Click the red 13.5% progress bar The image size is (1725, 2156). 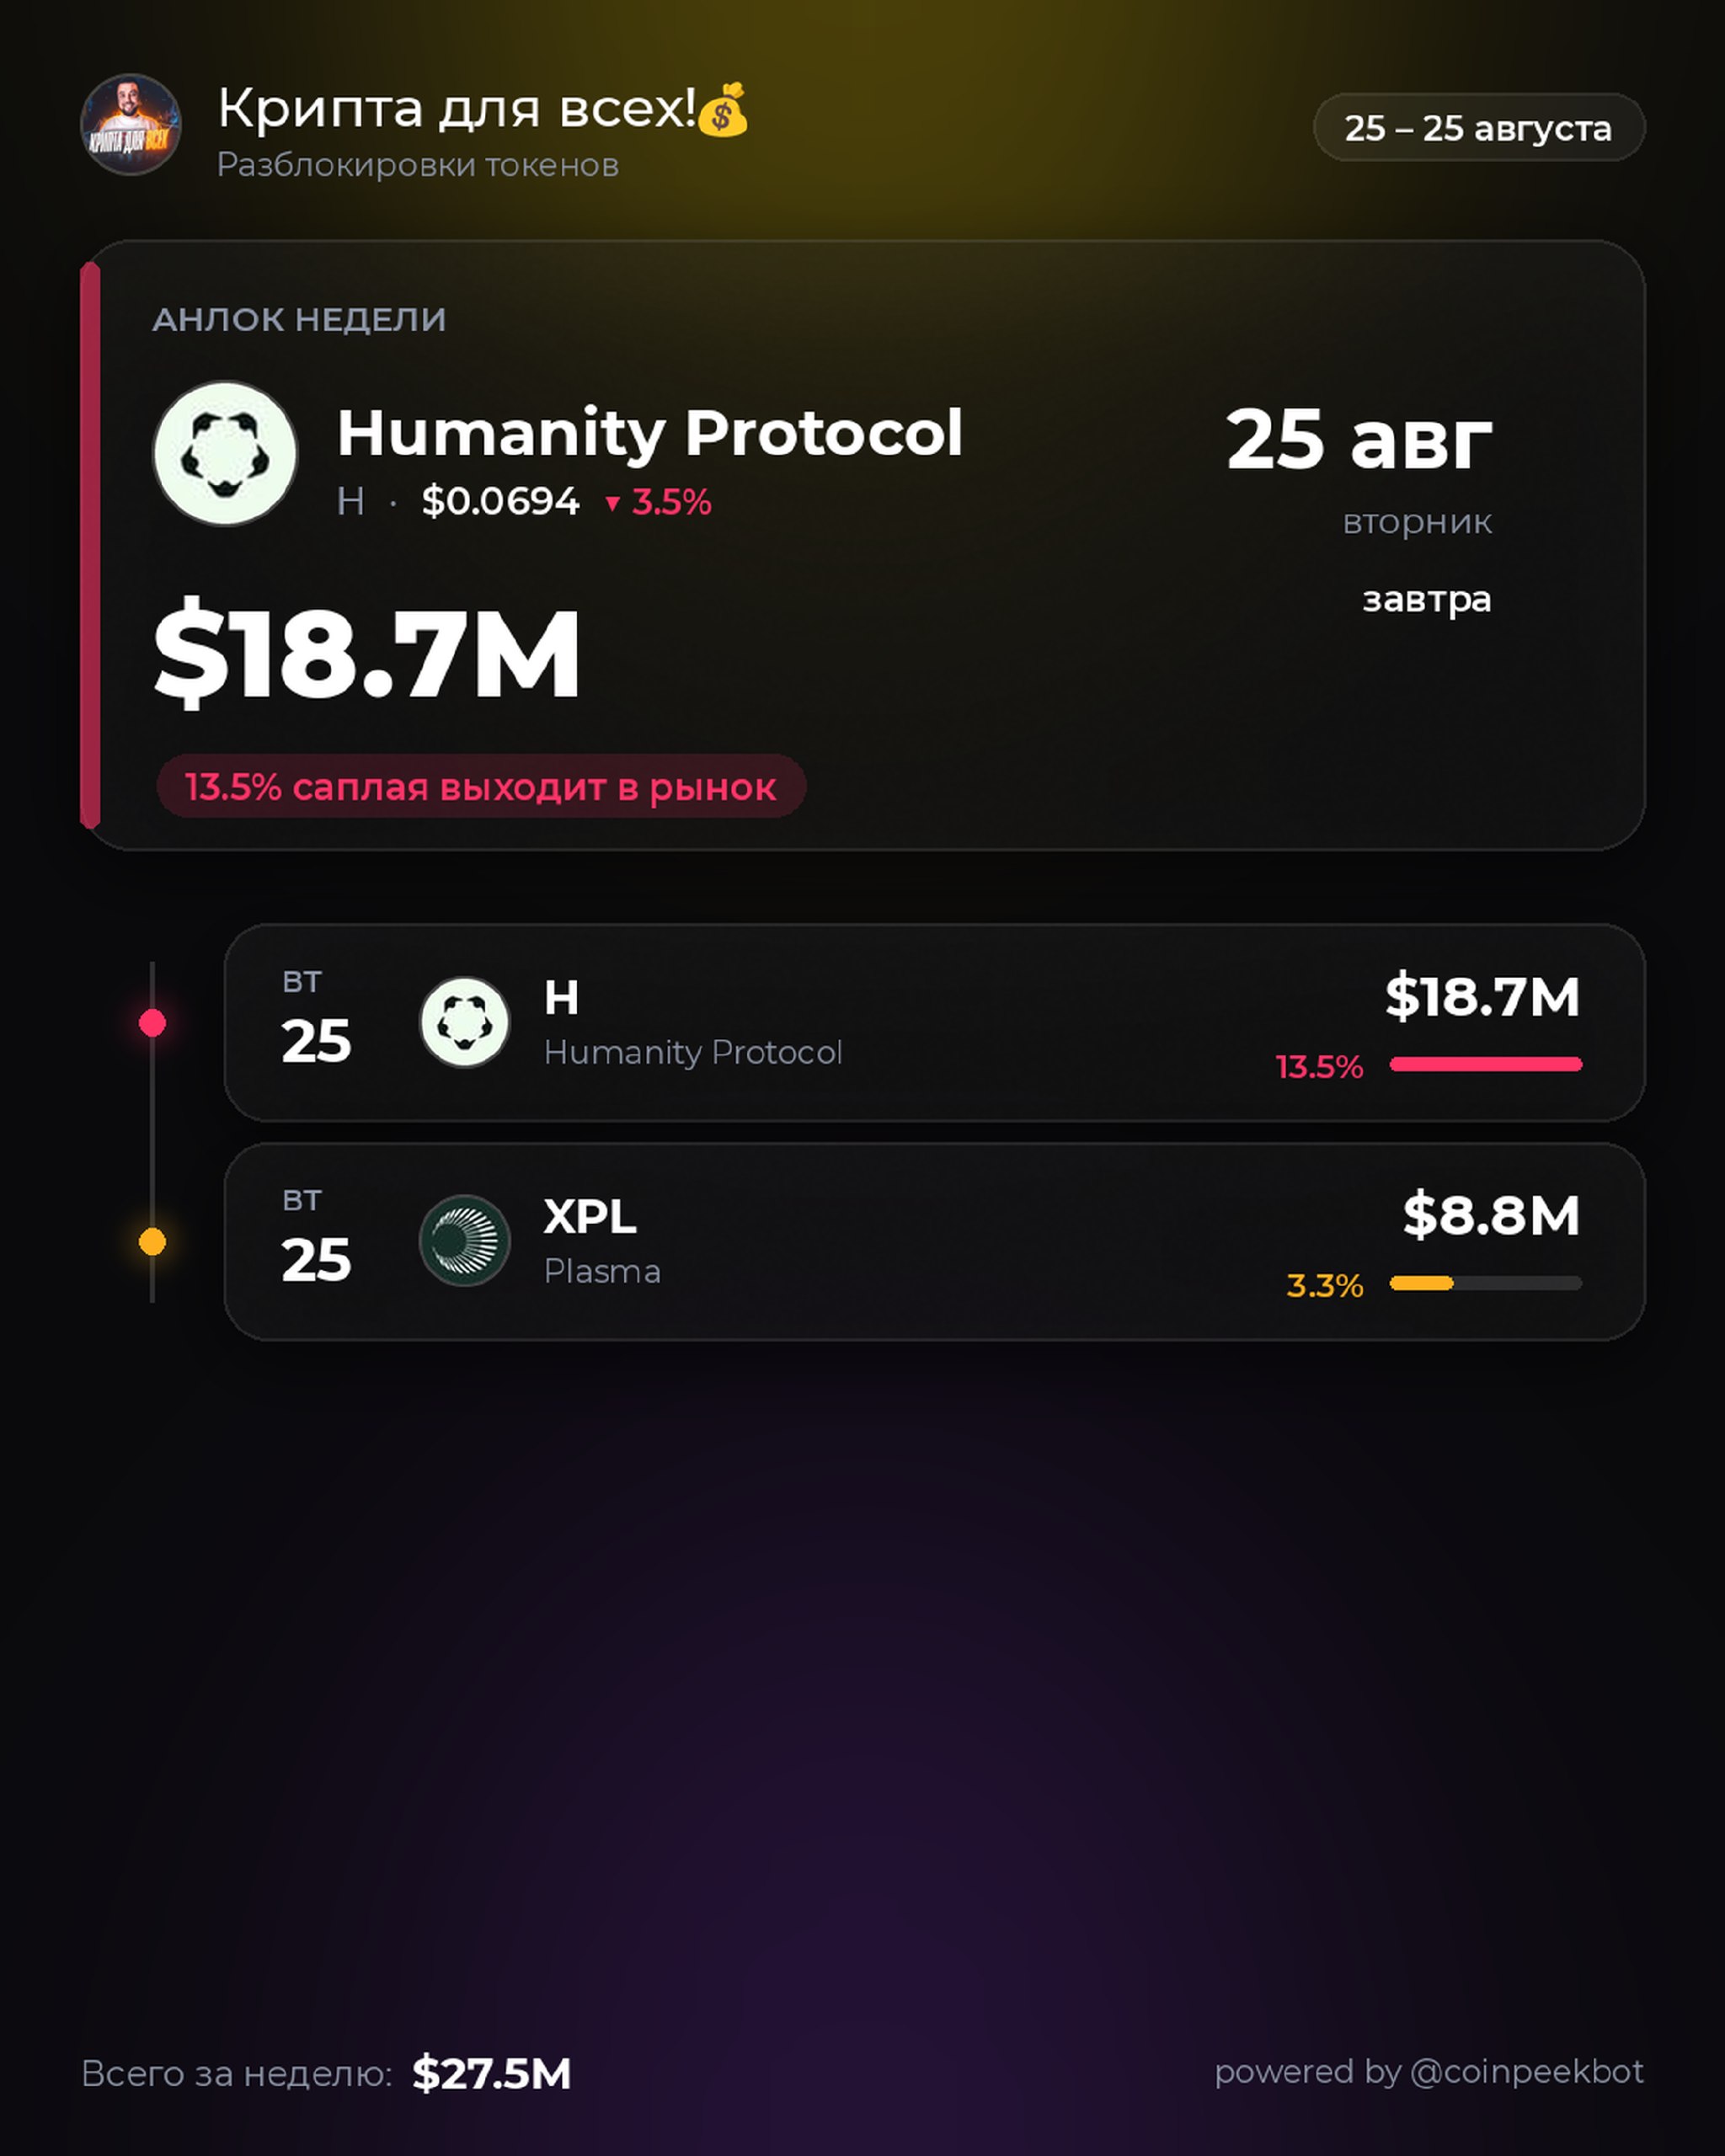click(1486, 1064)
